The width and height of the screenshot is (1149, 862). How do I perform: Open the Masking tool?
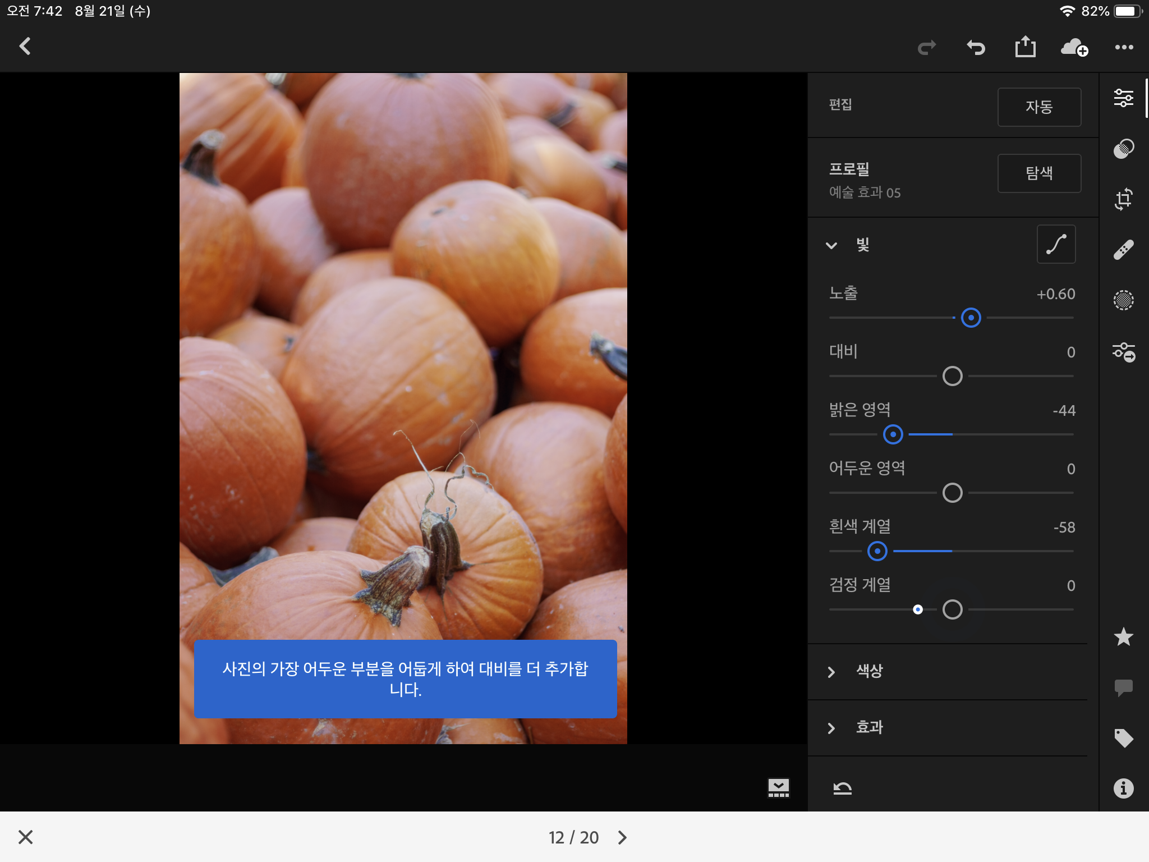1124,300
